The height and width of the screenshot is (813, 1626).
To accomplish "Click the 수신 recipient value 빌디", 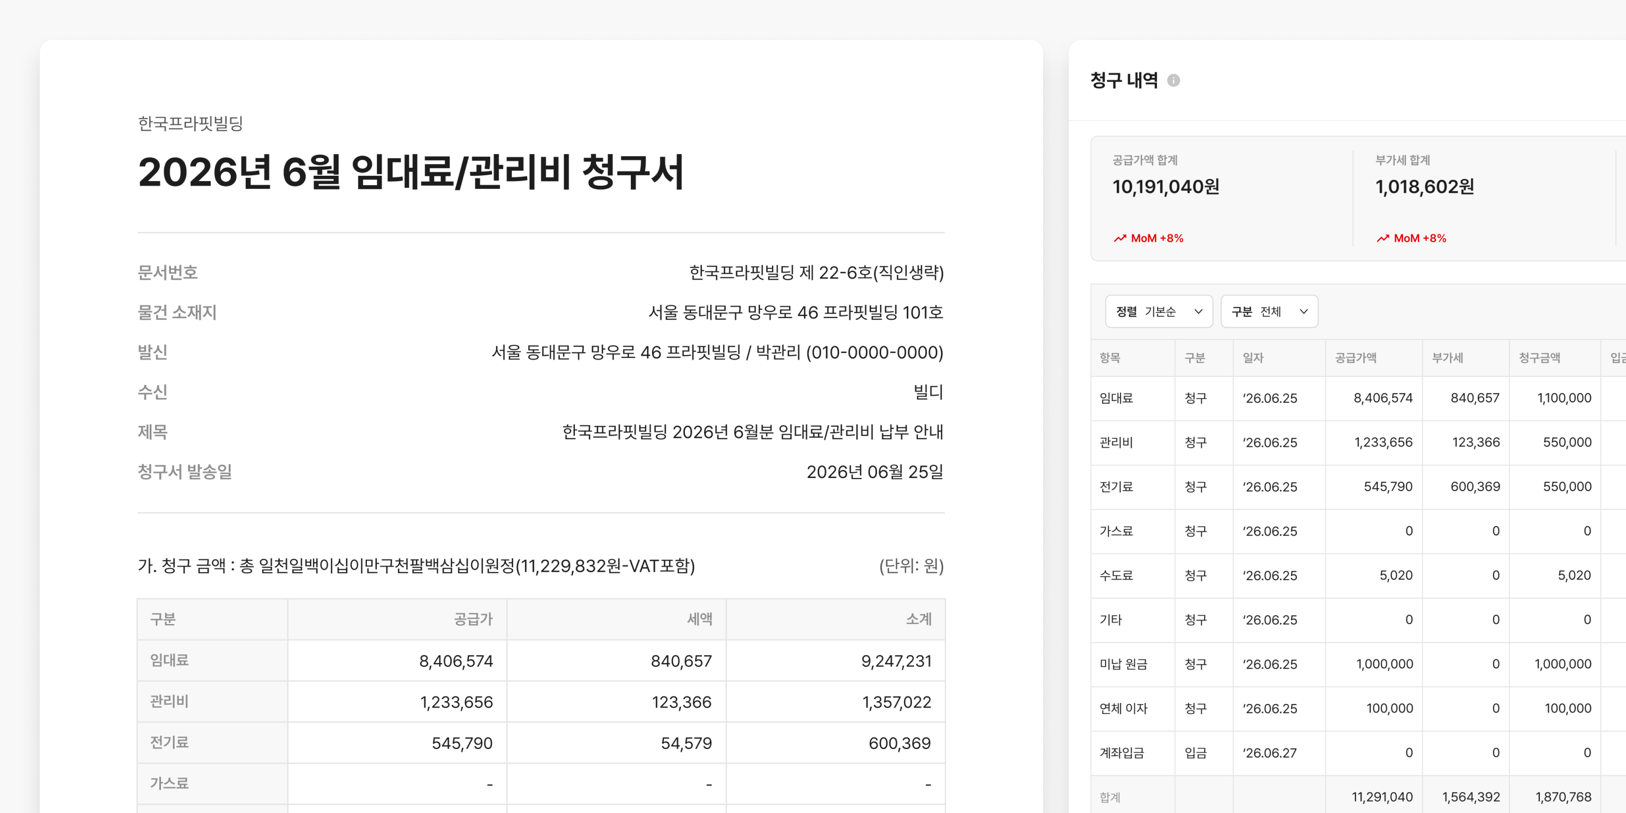I will click(928, 392).
